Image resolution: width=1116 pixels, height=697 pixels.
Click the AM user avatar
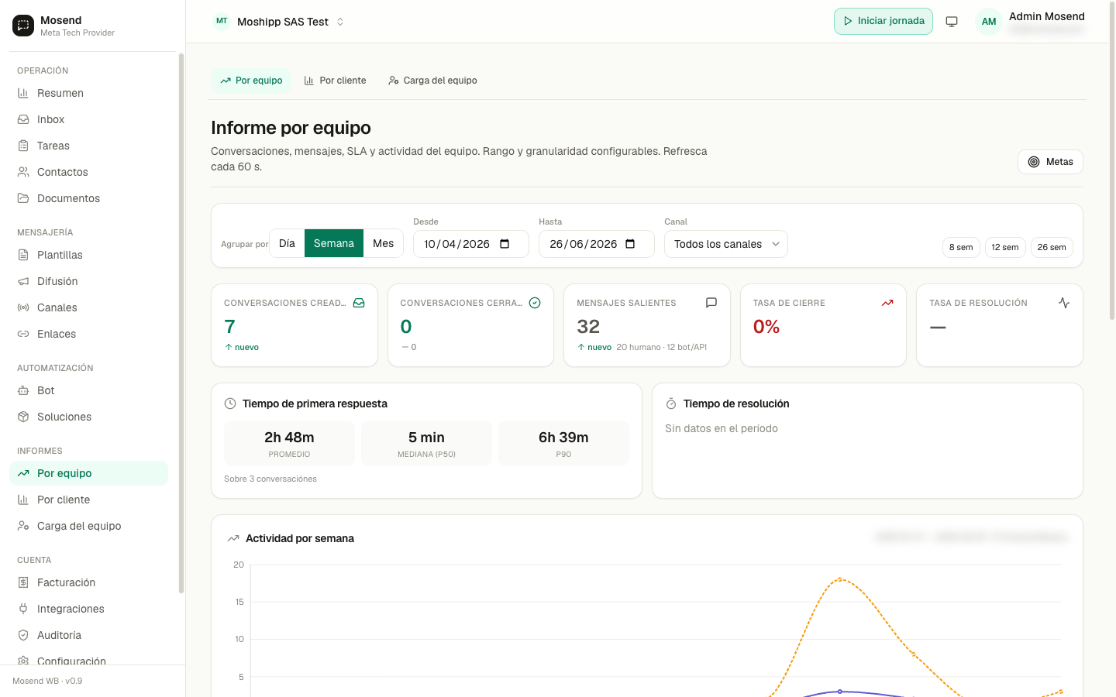click(x=989, y=22)
